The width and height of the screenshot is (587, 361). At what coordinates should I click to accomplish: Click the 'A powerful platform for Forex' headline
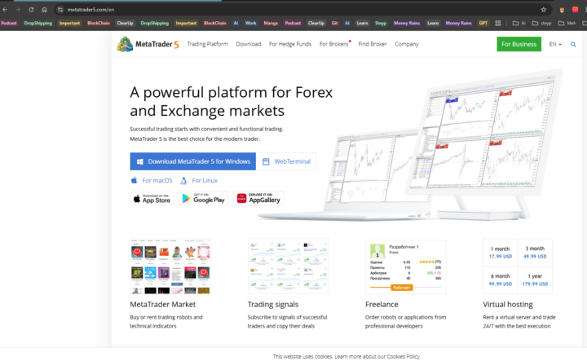232,101
